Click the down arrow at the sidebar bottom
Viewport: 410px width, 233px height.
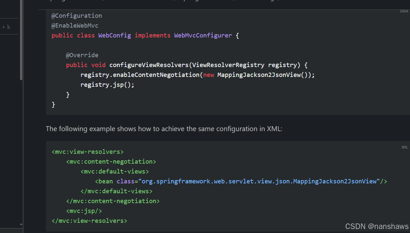pos(21,224)
